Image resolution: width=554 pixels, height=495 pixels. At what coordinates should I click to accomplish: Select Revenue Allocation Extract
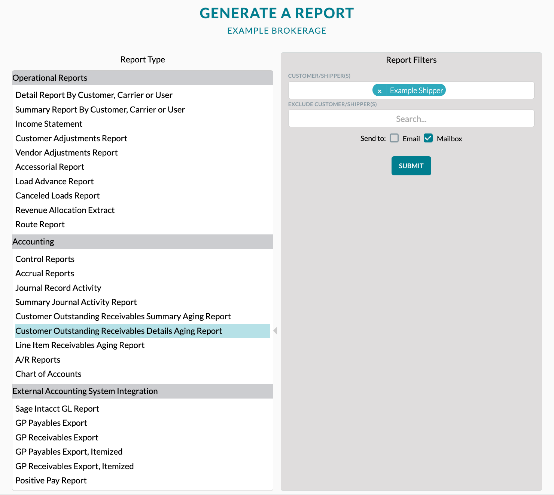coord(65,210)
